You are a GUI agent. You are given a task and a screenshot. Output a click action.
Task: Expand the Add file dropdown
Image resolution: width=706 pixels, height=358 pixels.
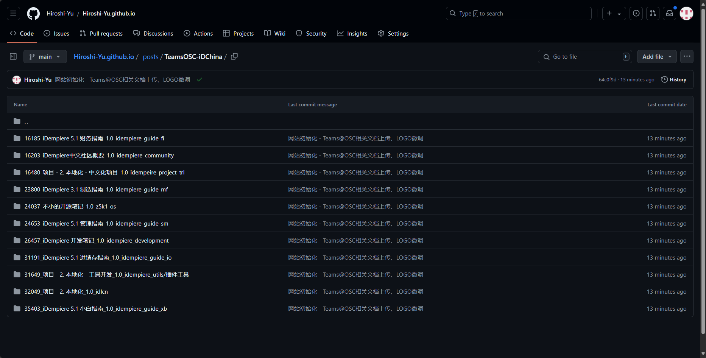(657, 56)
